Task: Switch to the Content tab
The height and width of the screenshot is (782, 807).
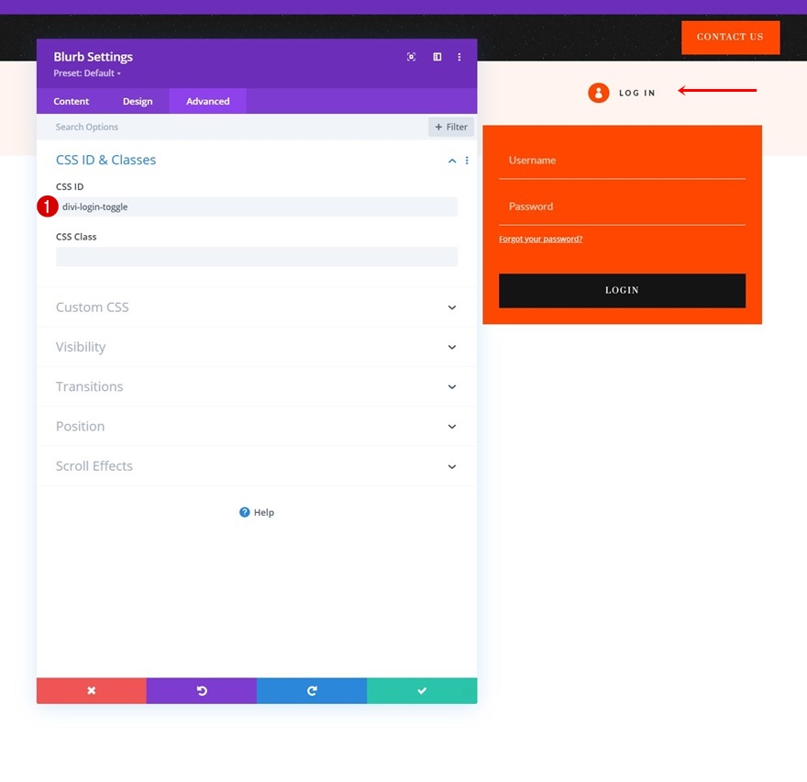Action: pos(71,101)
